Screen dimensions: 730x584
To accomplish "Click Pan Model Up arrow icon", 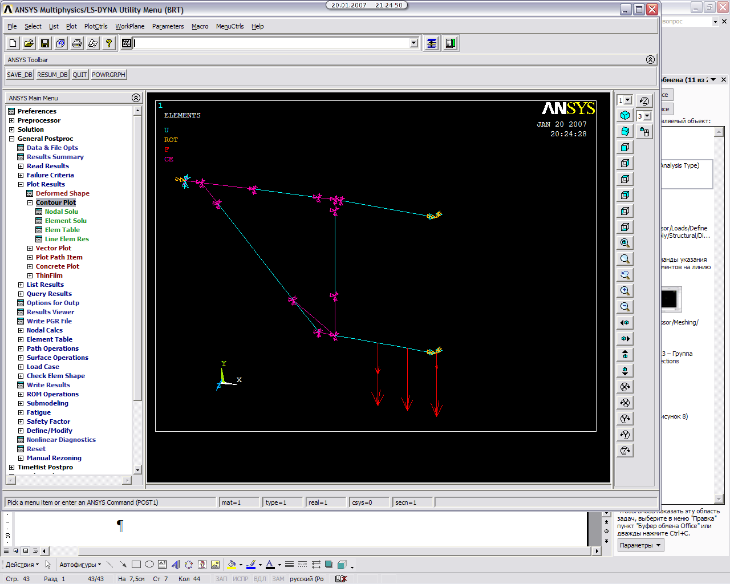I will tap(625, 355).
